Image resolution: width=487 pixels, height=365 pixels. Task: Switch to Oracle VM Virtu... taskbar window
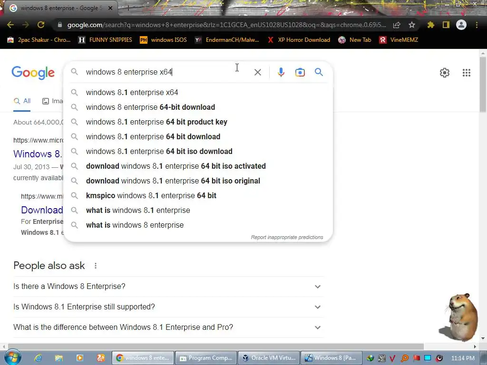click(269, 358)
